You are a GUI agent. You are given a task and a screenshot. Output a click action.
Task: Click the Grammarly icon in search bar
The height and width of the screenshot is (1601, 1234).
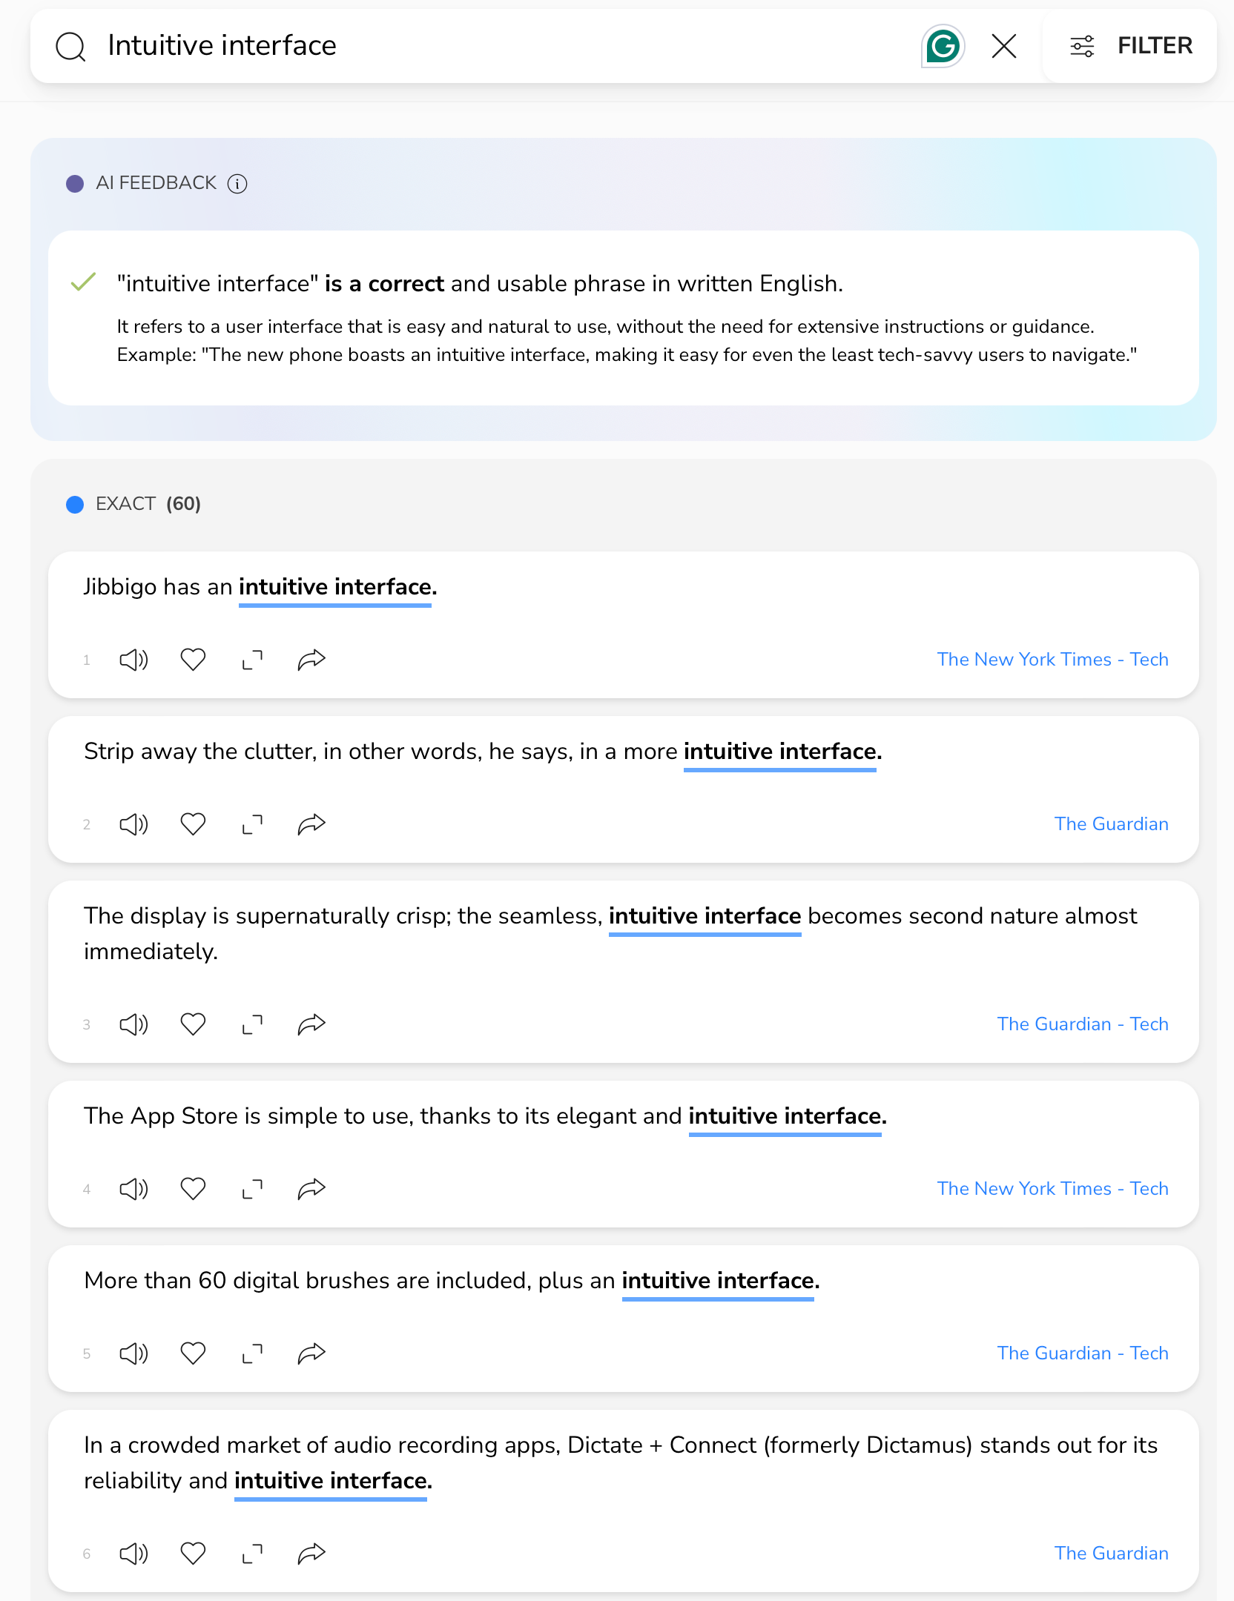[x=943, y=46]
